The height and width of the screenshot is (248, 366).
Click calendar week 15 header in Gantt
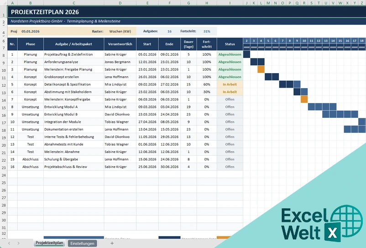point(340,41)
